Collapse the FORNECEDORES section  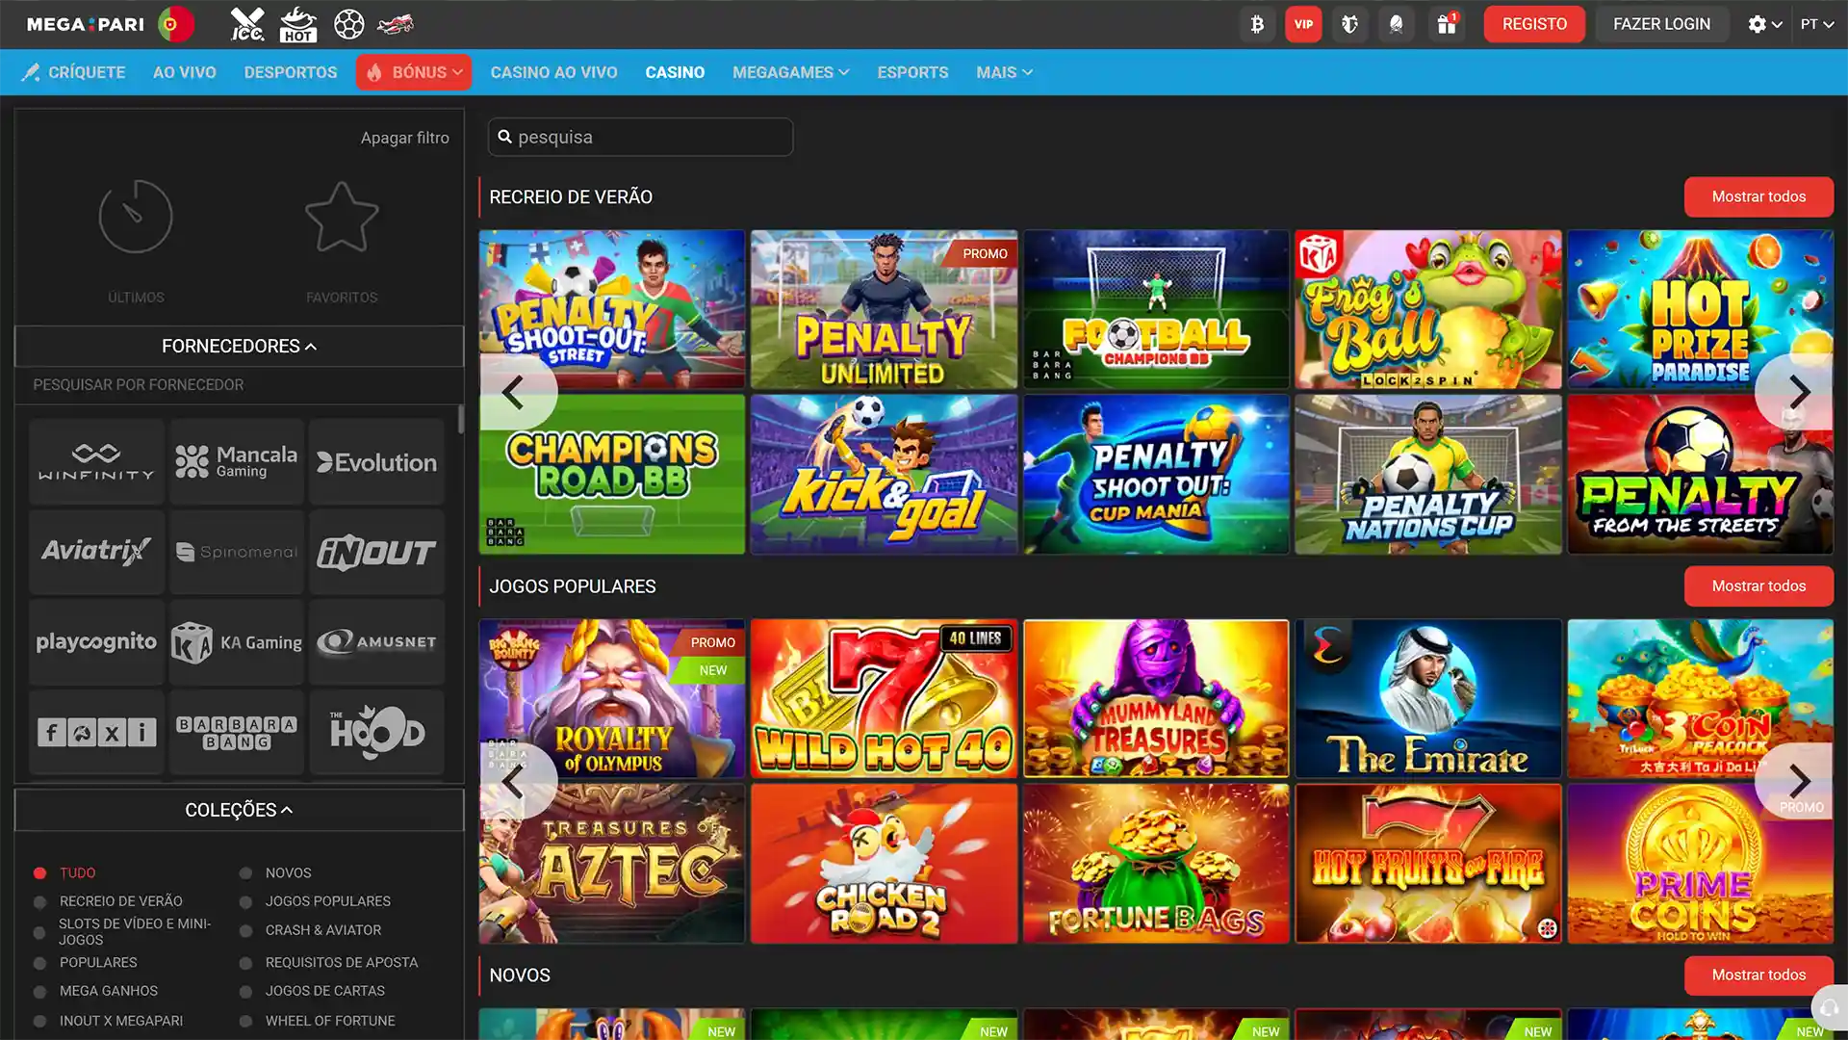tap(239, 346)
